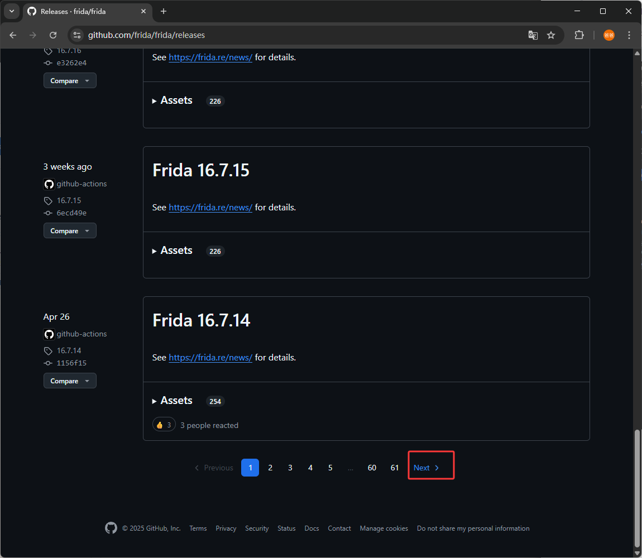Go to pagination page 2

tap(270, 468)
